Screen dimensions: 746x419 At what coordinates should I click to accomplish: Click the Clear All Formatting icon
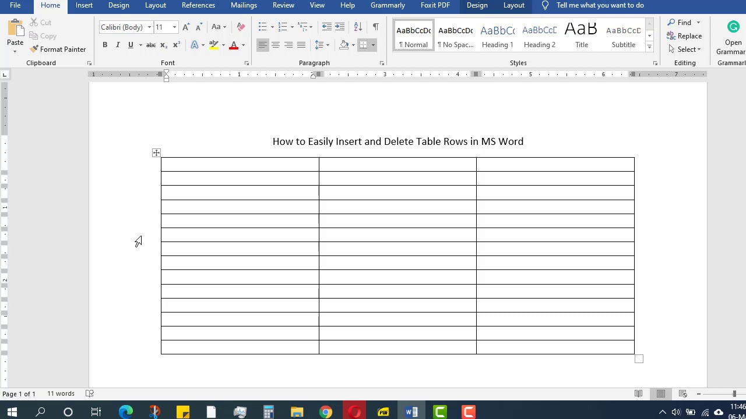click(x=241, y=27)
